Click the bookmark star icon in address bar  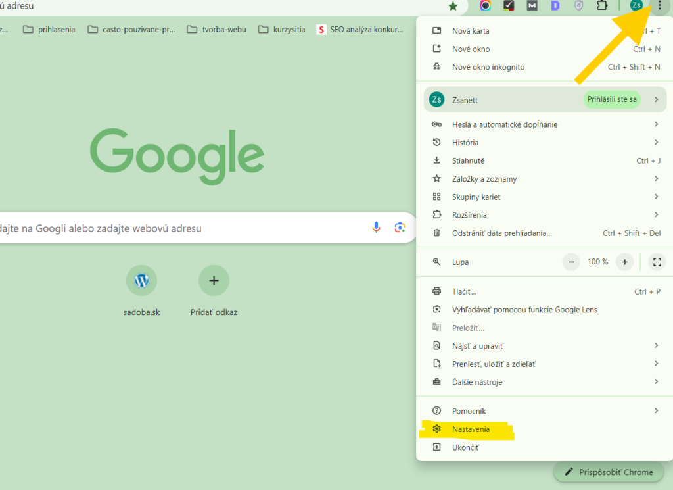453,6
